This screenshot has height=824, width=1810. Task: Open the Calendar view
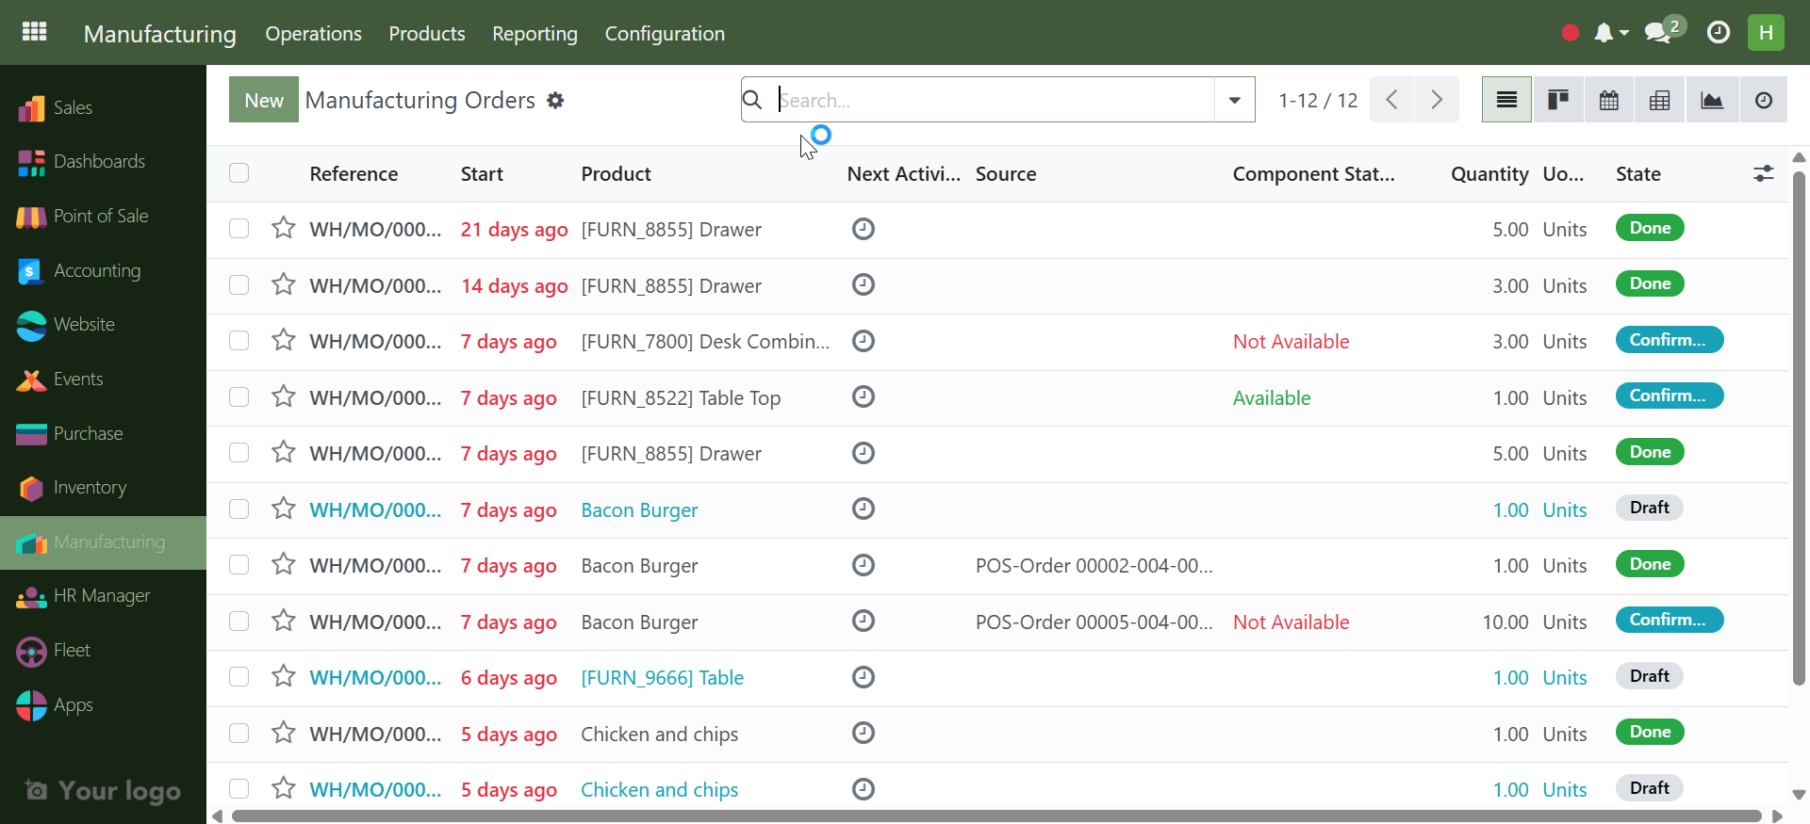click(1609, 100)
